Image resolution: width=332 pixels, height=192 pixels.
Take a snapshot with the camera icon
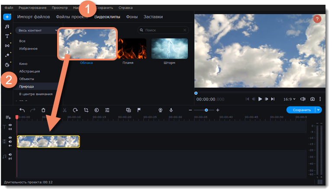click(313, 99)
